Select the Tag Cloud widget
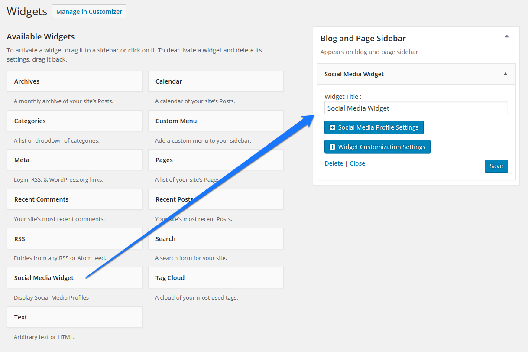The width and height of the screenshot is (528, 352). (x=216, y=278)
